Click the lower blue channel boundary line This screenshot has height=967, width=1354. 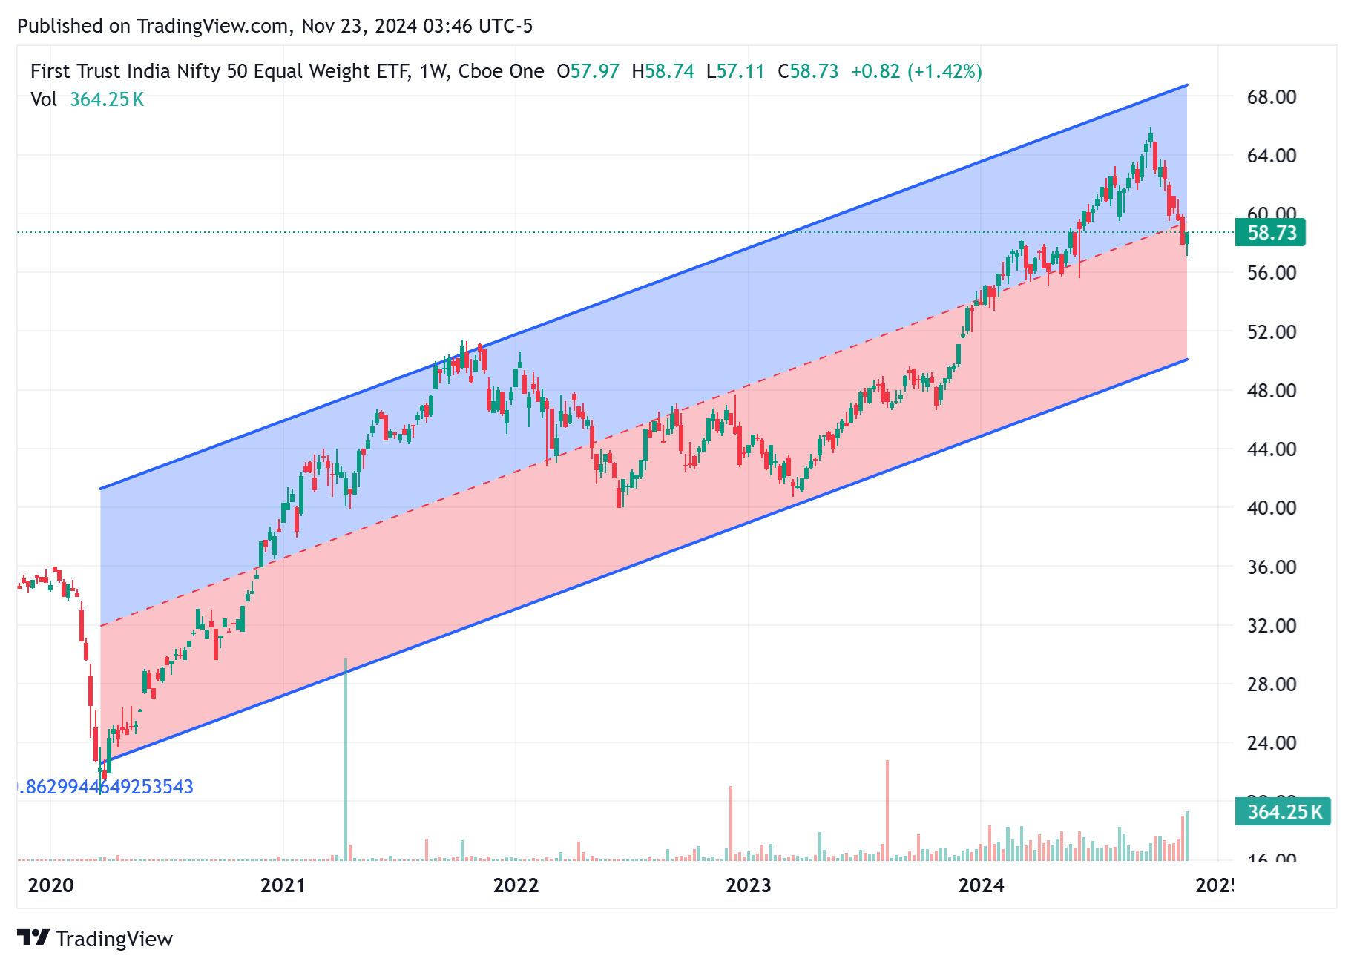[x=644, y=561]
